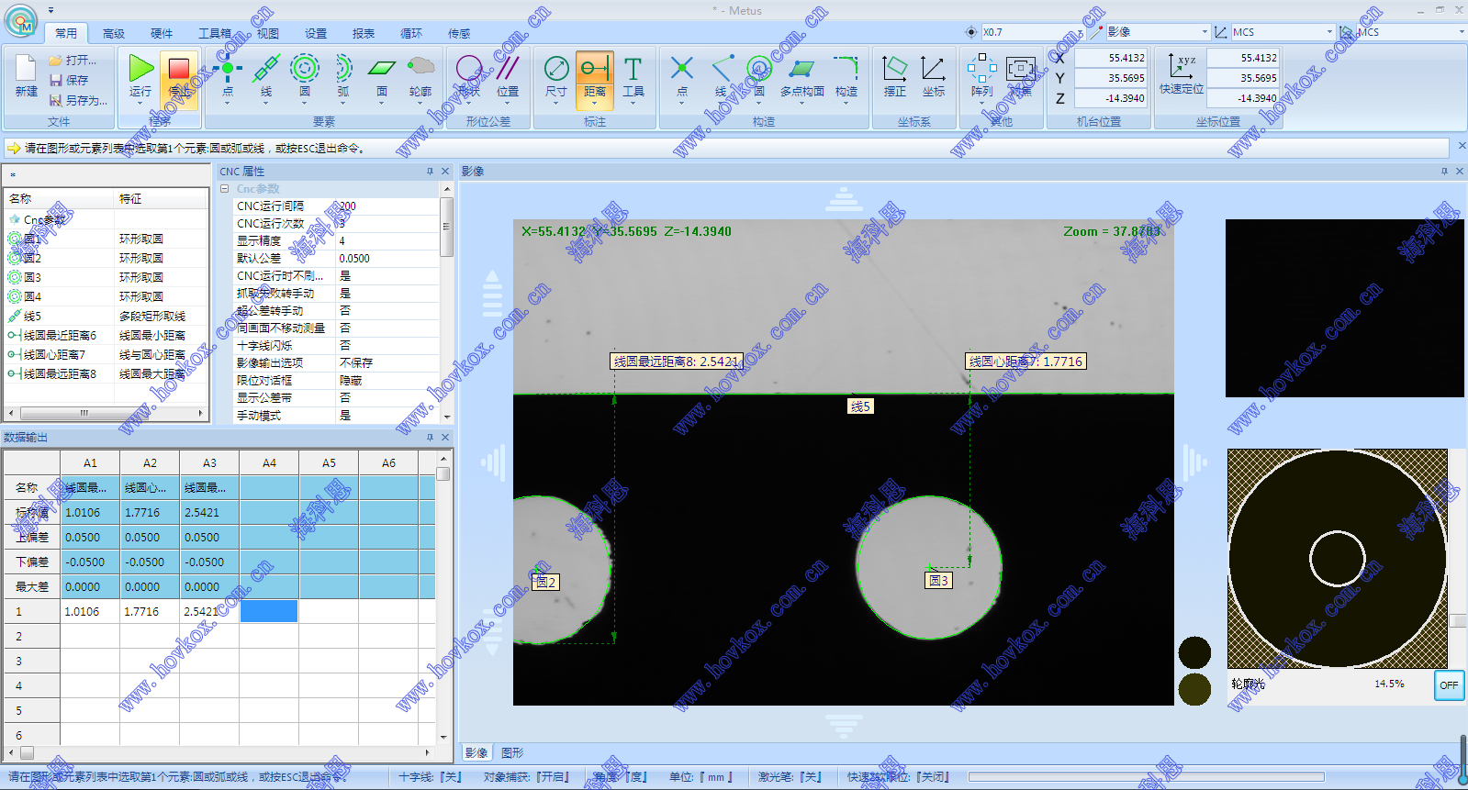The width and height of the screenshot is (1468, 790).
Task: Collapse the Cnc参数 property group
Action: point(225,189)
